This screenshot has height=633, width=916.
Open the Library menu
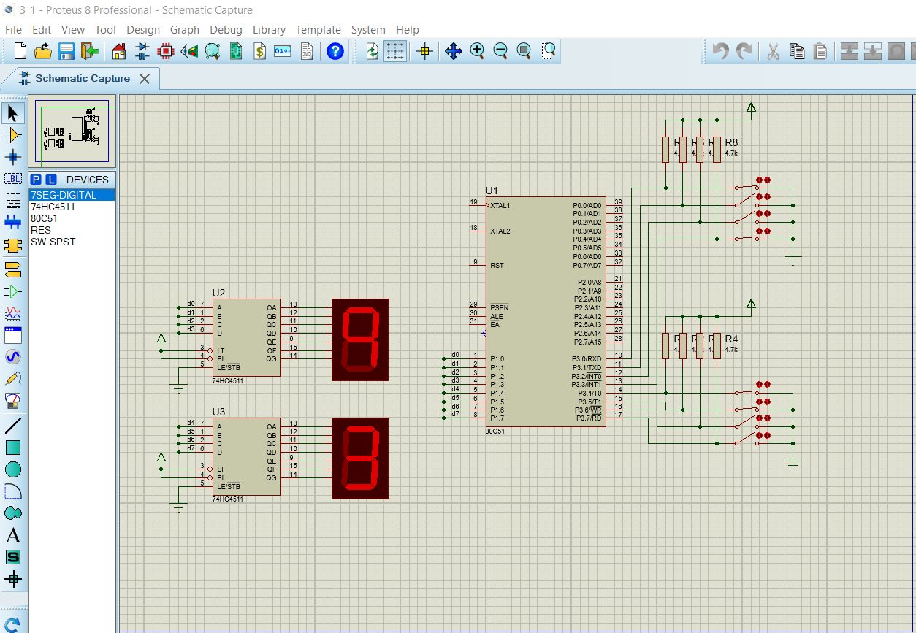pyautogui.click(x=269, y=30)
